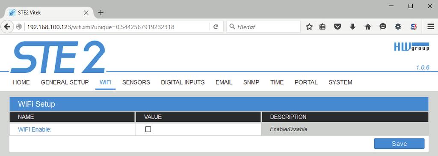The height and width of the screenshot is (156, 438).
Task: Open the HOME menu item
Action: pyautogui.click(x=21, y=82)
